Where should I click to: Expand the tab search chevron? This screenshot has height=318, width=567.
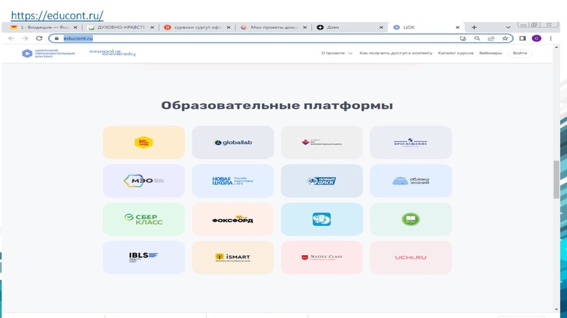pos(508,28)
